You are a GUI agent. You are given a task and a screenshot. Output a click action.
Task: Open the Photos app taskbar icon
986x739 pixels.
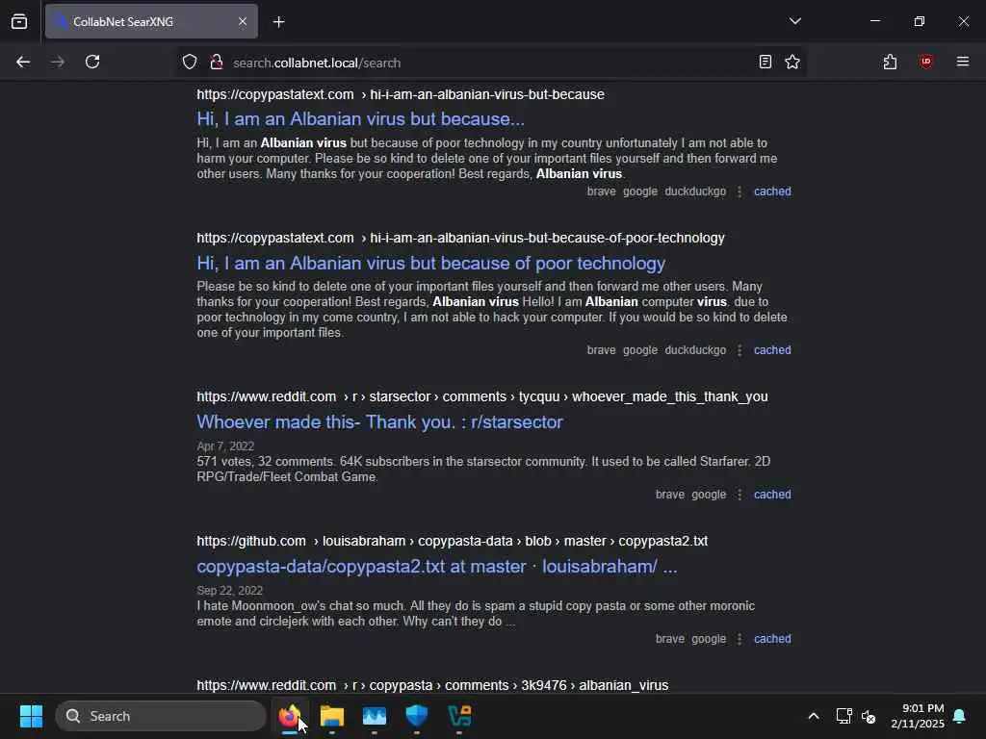pyautogui.click(x=375, y=716)
